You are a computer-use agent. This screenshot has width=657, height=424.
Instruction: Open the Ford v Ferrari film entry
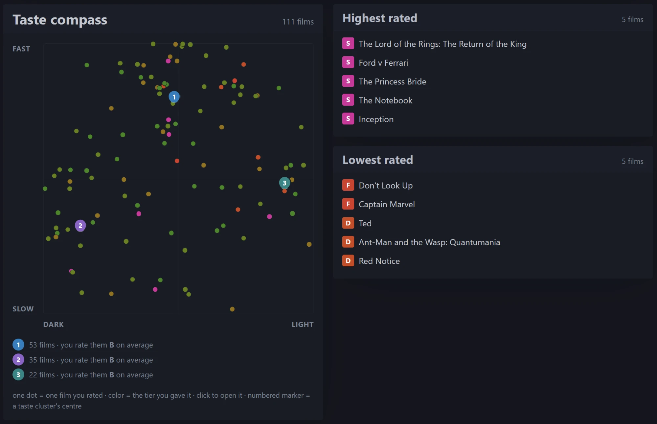383,63
